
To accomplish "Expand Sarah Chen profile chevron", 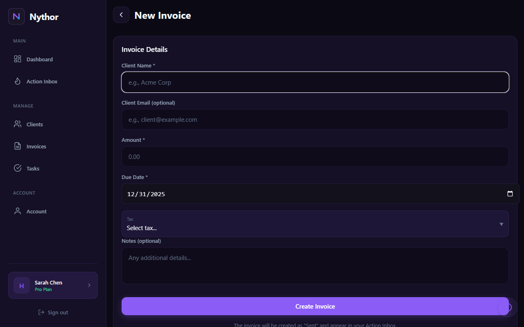I will point(89,285).
